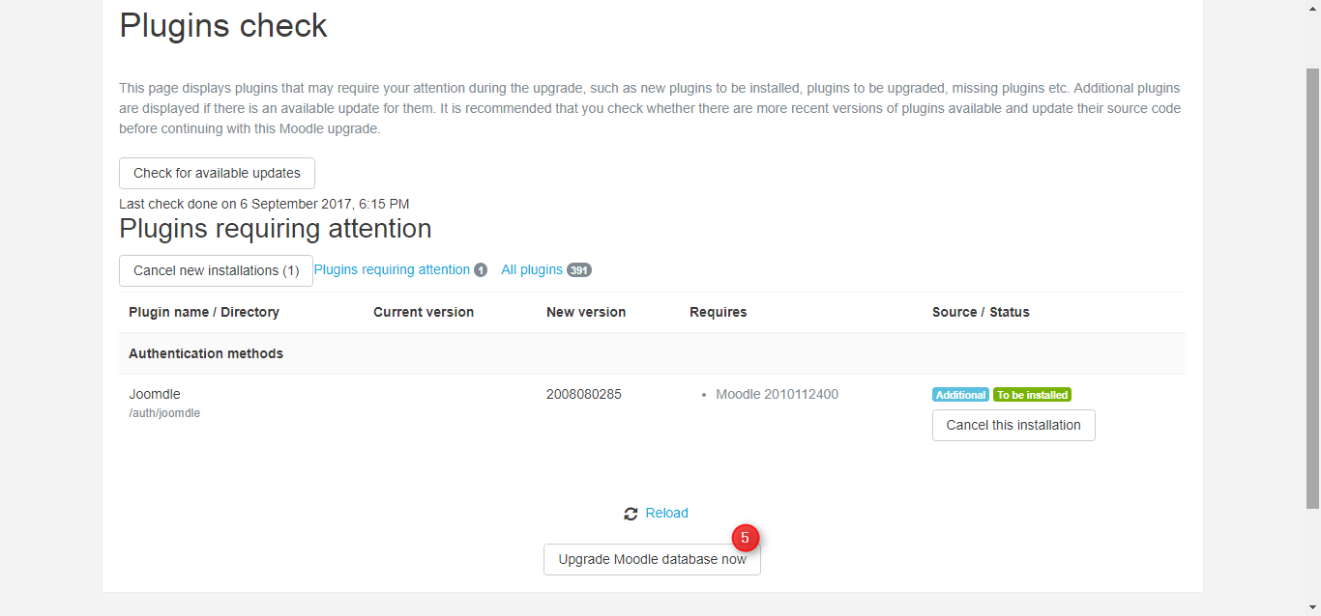Screen dimensions: 1321x616
Task: Click the 391 count badge
Action: (579, 270)
